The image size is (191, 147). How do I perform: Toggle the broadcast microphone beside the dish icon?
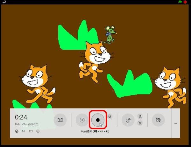tap(140, 116)
